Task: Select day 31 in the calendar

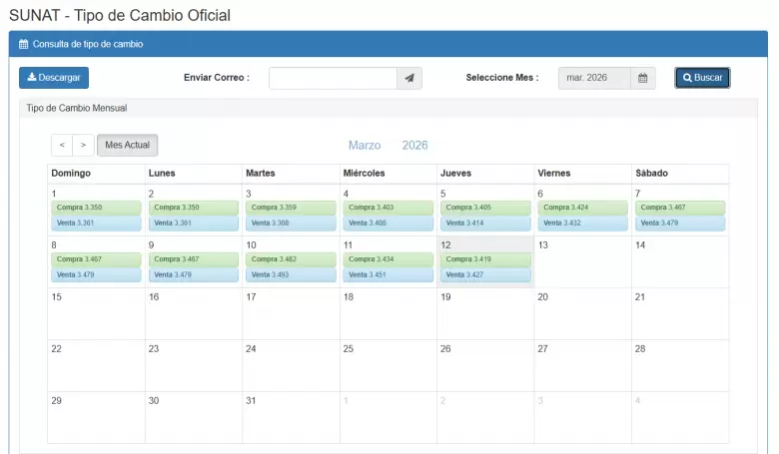Action: click(x=291, y=417)
